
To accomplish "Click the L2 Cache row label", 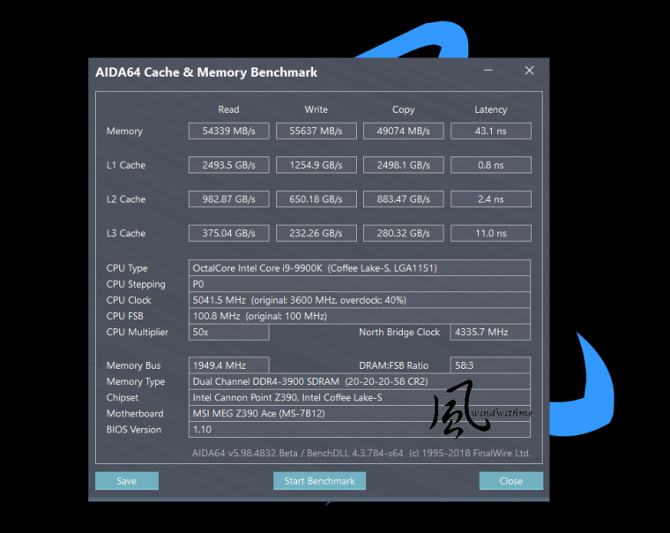I will [125, 199].
